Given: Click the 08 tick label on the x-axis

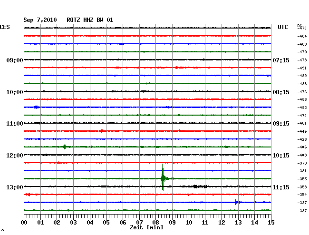Looking at the screenshot, I should (x=155, y=223).
